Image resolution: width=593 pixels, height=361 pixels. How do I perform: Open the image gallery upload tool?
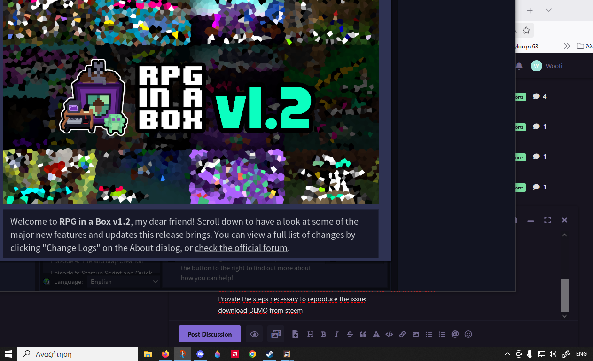click(276, 334)
